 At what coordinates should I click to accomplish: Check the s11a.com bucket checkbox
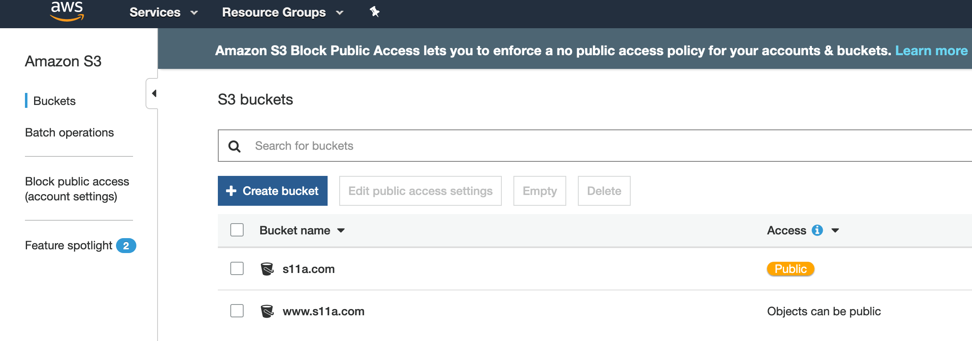click(x=237, y=268)
